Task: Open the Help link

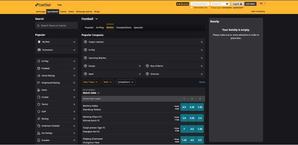Action: pos(59,5)
